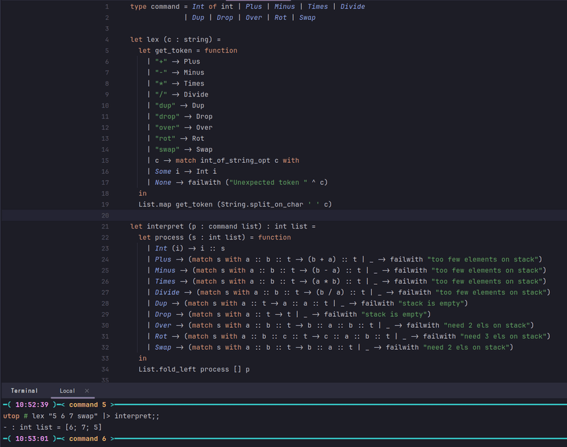The height and width of the screenshot is (447, 567).
Task: Click the interpret function name on line 21
Action: pyautogui.click(x=165, y=226)
